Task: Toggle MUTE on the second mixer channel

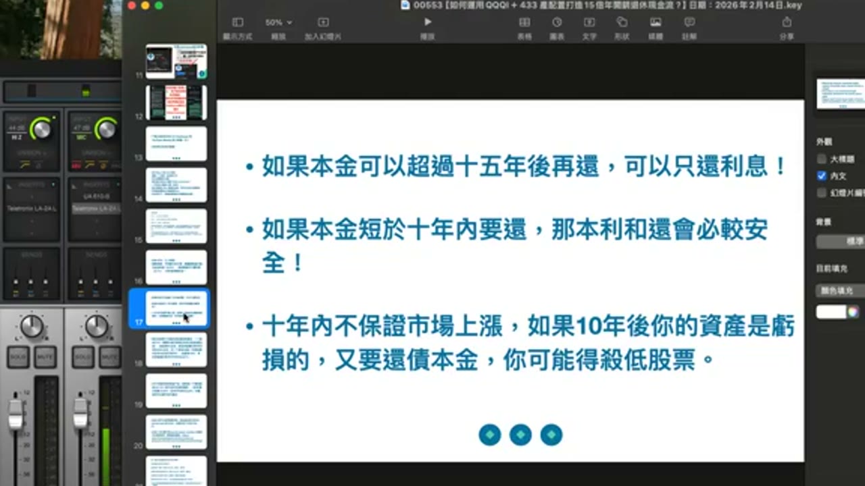Action: (x=111, y=356)
